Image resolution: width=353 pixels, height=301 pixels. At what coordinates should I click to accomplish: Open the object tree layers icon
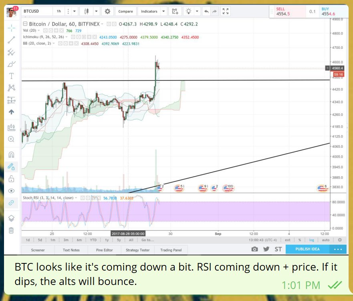(x=11, y=218)
